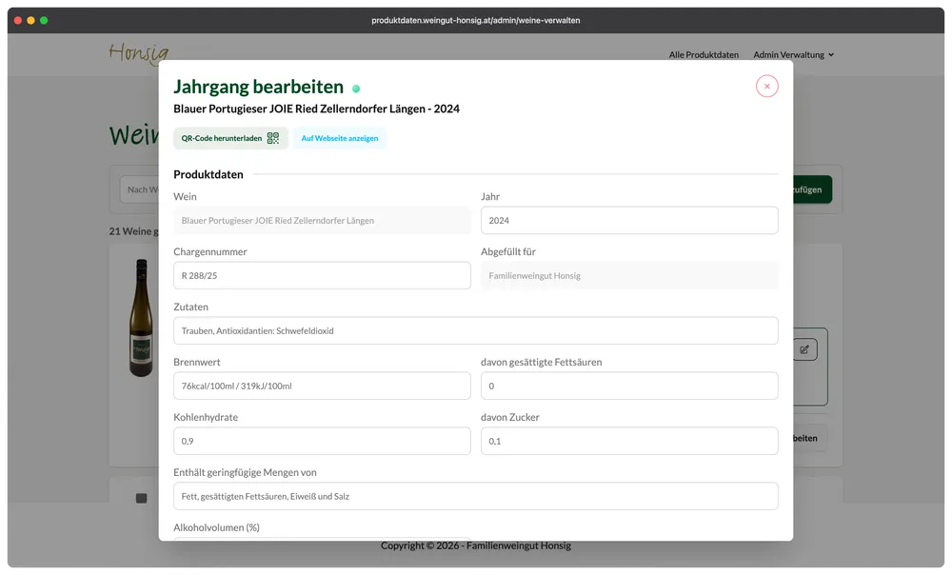The height and width of the screenshot is (575, 952).
Task: Click the Abgefüllt für field
Action: point(629,276)
